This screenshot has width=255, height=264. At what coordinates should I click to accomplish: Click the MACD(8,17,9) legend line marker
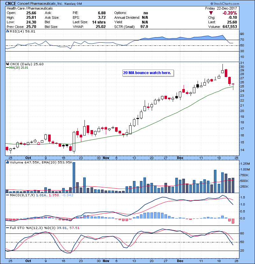[x=7, y=195]
